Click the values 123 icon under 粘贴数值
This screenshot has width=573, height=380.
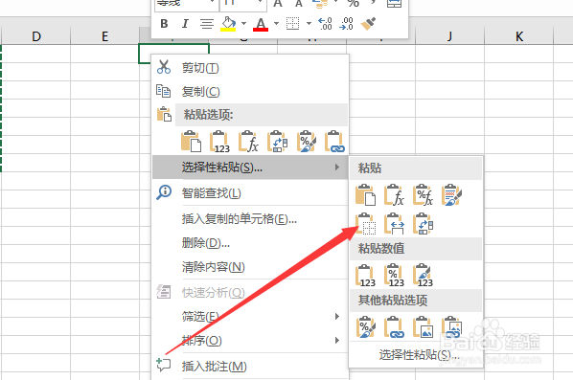tap(365, 276)
